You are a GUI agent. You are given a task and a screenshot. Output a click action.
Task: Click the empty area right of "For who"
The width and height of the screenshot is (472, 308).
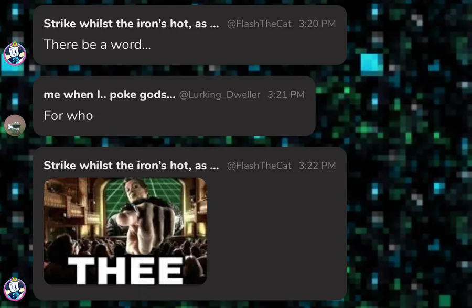202,116
